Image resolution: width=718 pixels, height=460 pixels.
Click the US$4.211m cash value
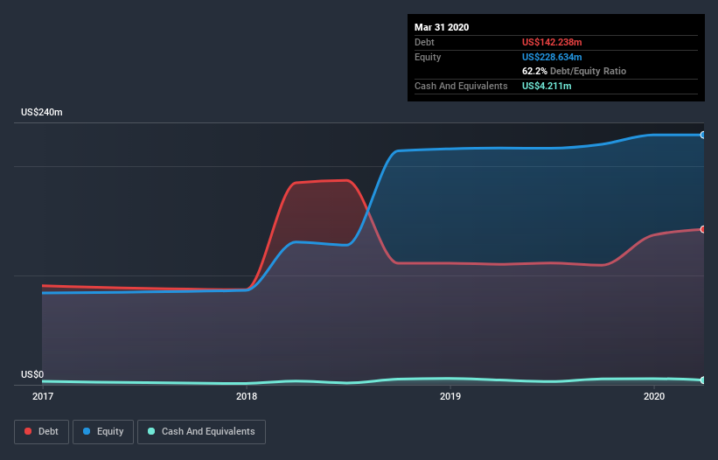(547, 86)
